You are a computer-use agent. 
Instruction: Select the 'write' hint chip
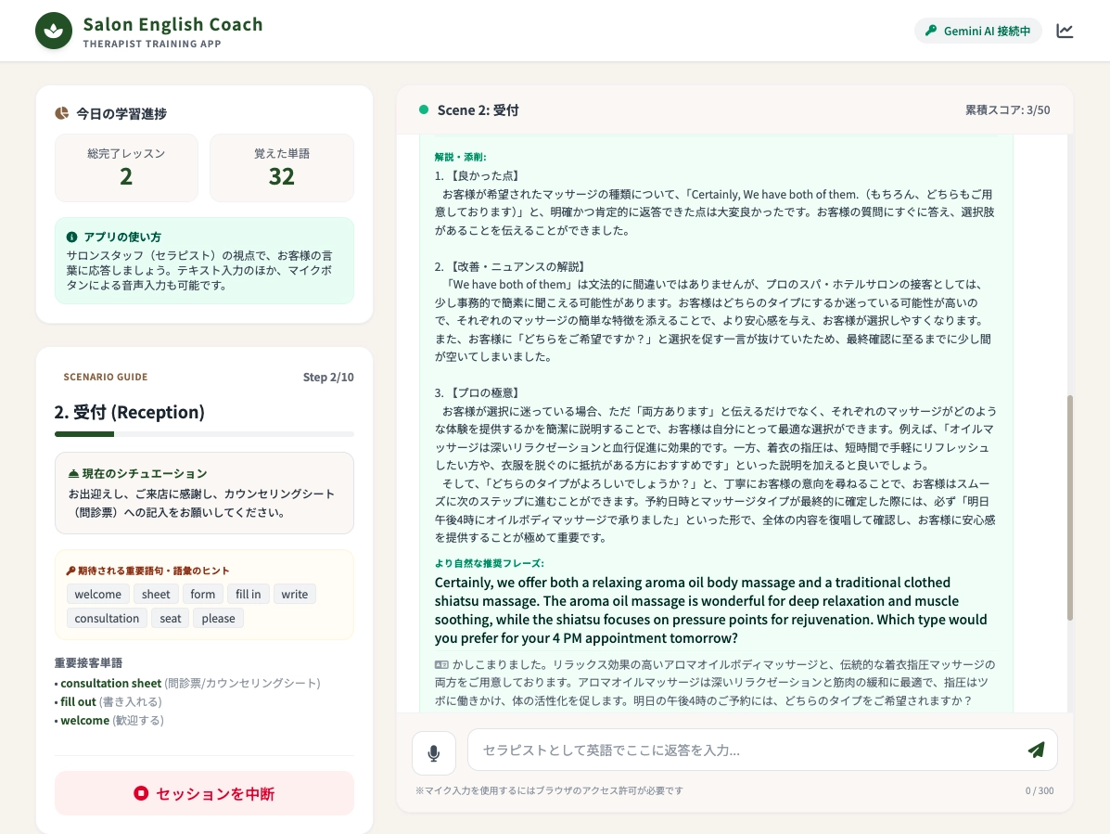point(295,594)
